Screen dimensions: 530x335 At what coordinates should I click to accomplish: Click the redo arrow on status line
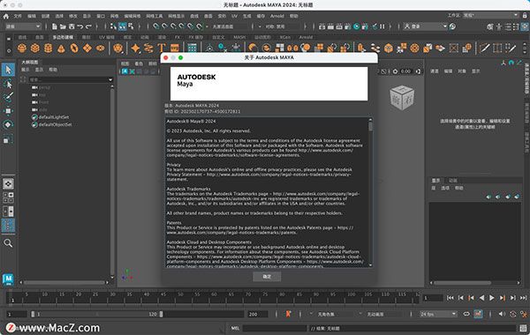(88, 26)
